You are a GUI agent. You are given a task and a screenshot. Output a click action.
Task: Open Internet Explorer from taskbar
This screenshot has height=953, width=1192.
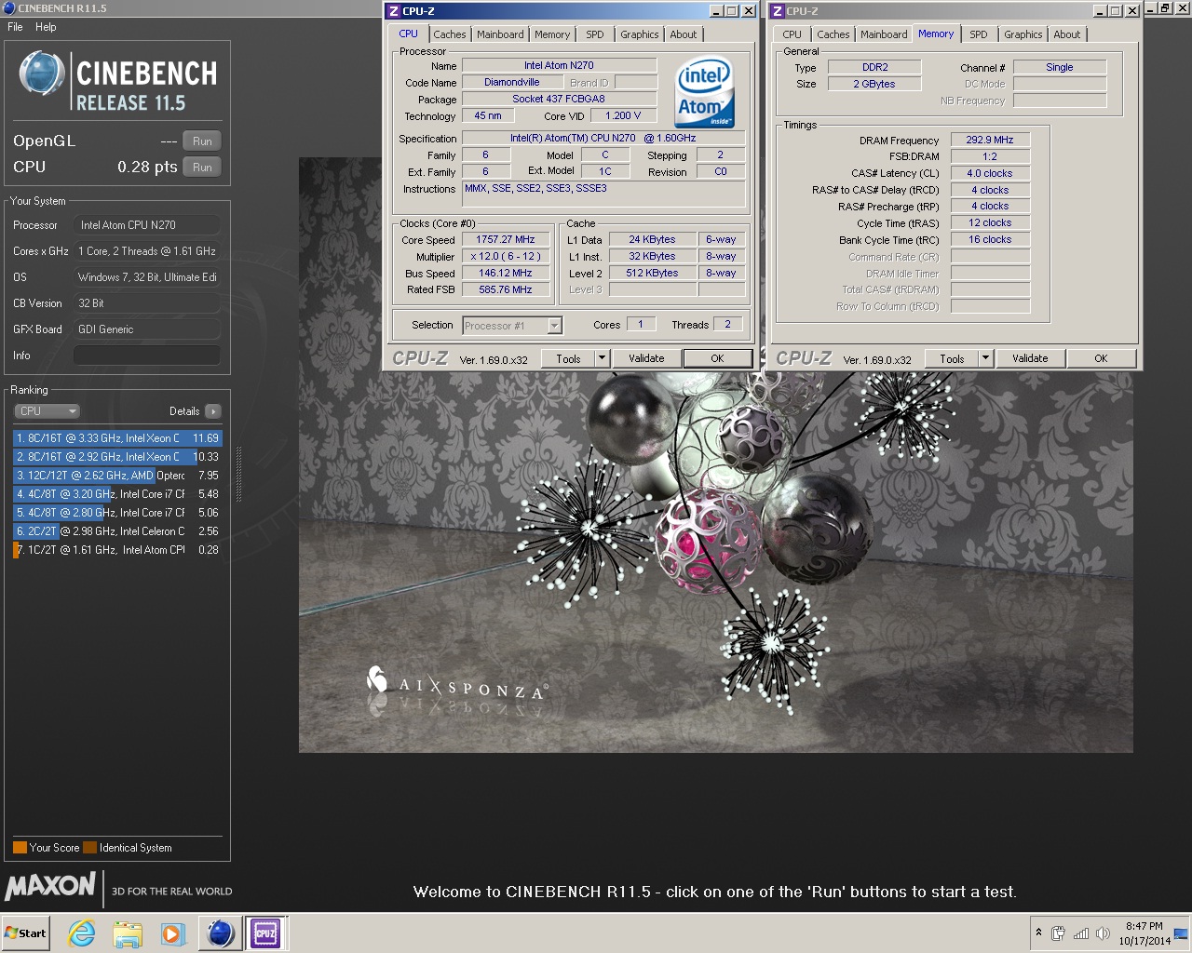click(x=82, y=933)
